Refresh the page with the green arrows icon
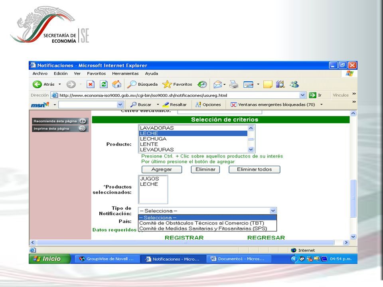The image size is (383, 287). click(x=104, y=85)
